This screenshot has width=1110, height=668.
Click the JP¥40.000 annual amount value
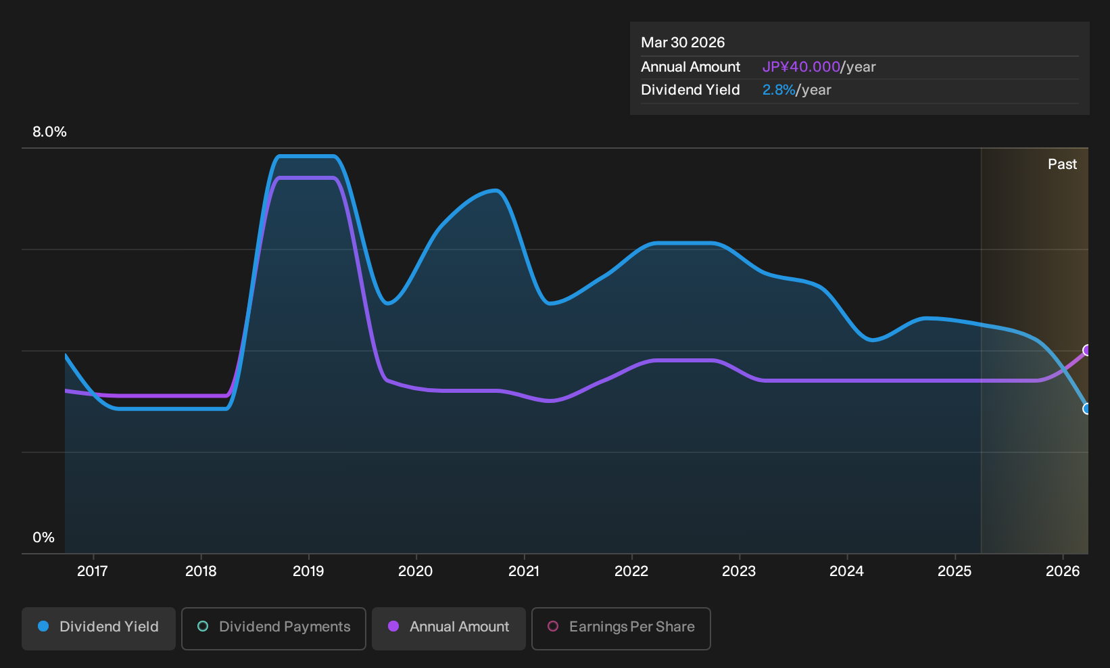pyautogui.click(x=801, y=67)
